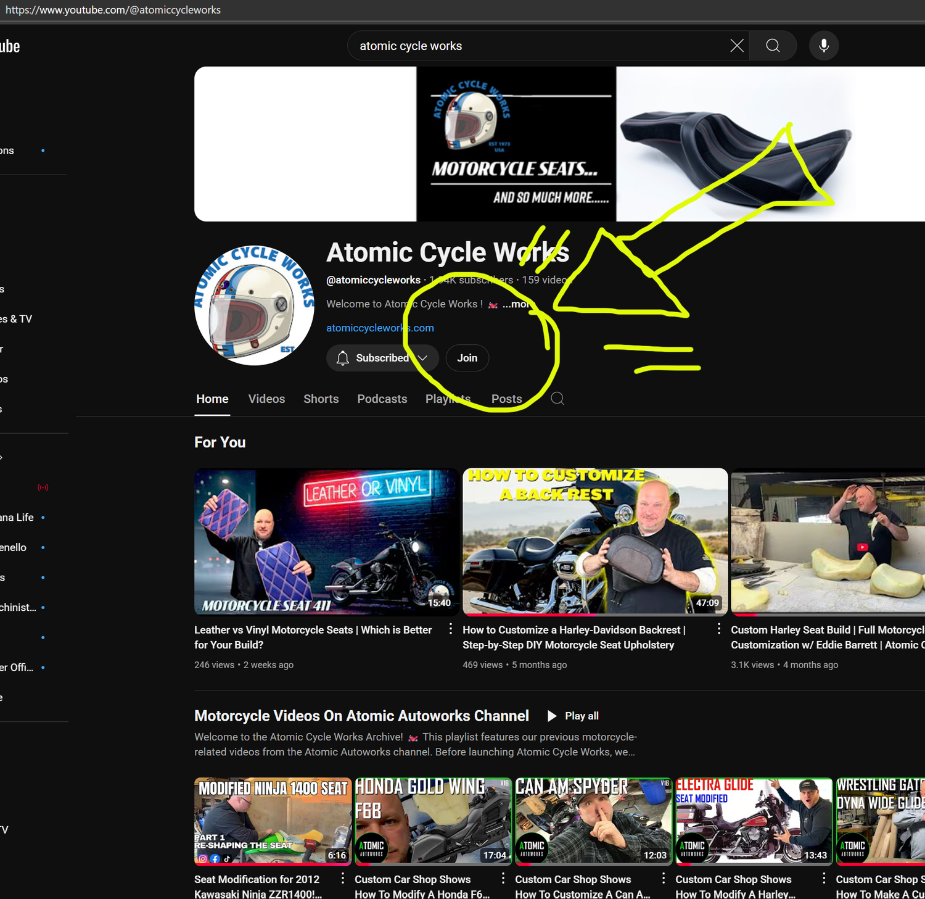Click the Atomic Cycle Works helmet avatar

254,305
